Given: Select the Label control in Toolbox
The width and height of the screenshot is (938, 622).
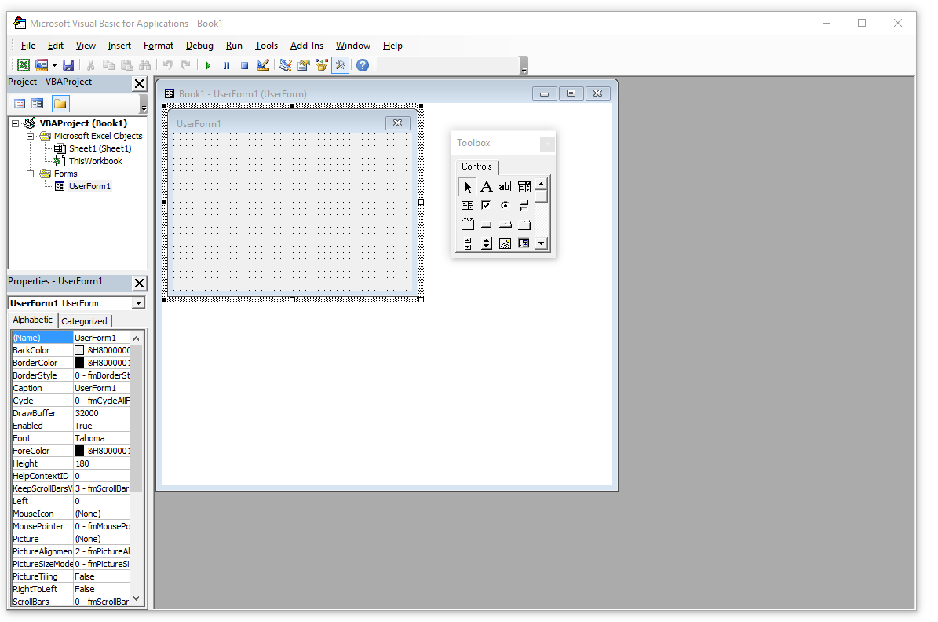Looking at the screenshot, I should click(x=487, y=187).
